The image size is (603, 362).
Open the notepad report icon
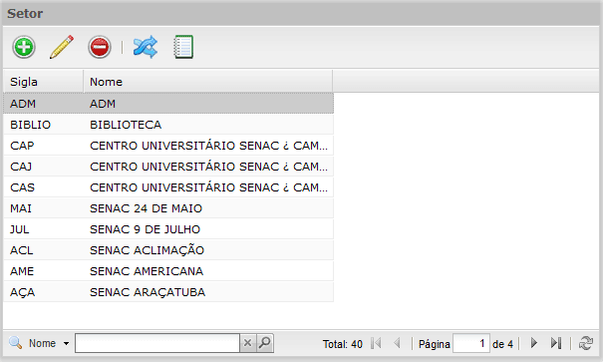[183, 47]
